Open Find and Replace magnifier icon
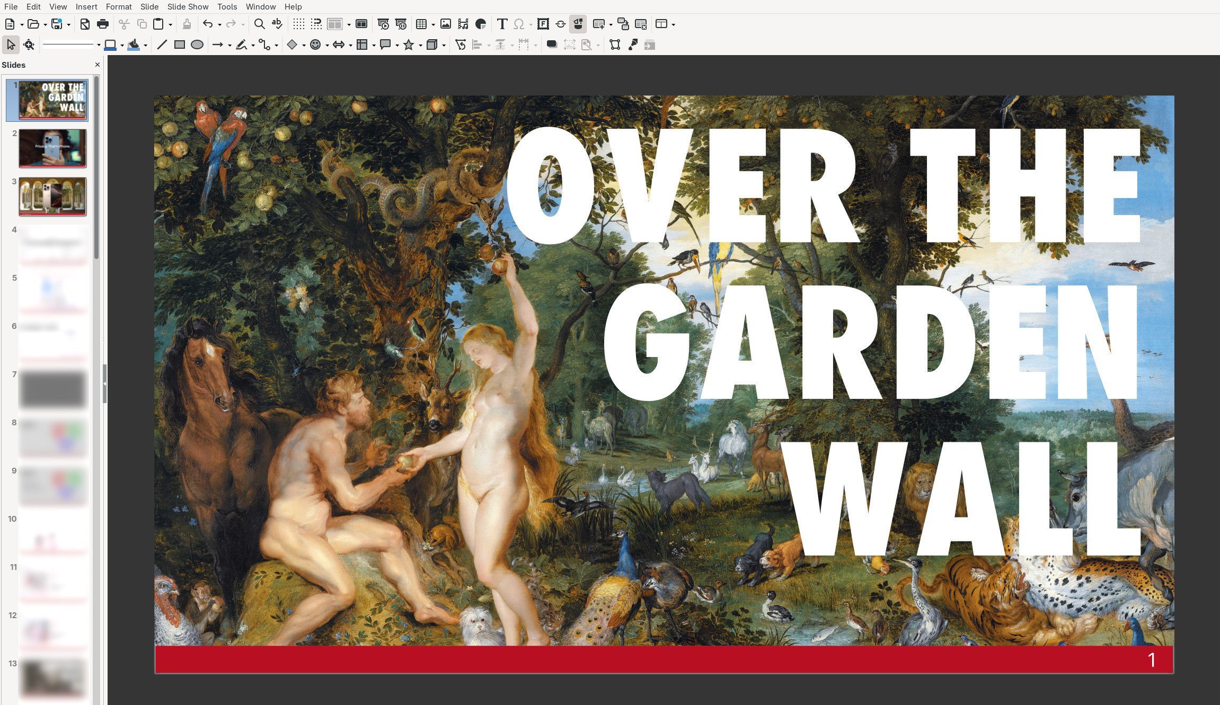Image resolution: width=1220 pixels, height=705 pixels. (259, 24)
